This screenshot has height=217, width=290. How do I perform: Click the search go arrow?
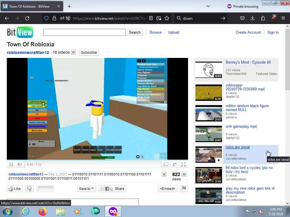tap(223, 18)
